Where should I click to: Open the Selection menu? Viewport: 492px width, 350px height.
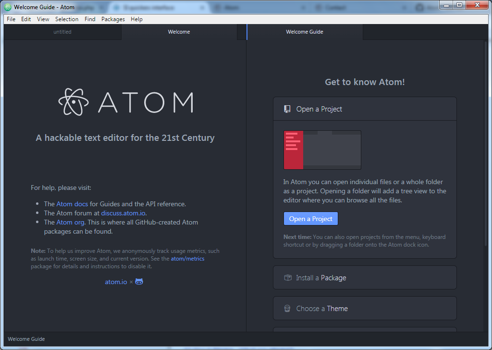(x=67, y=19)
